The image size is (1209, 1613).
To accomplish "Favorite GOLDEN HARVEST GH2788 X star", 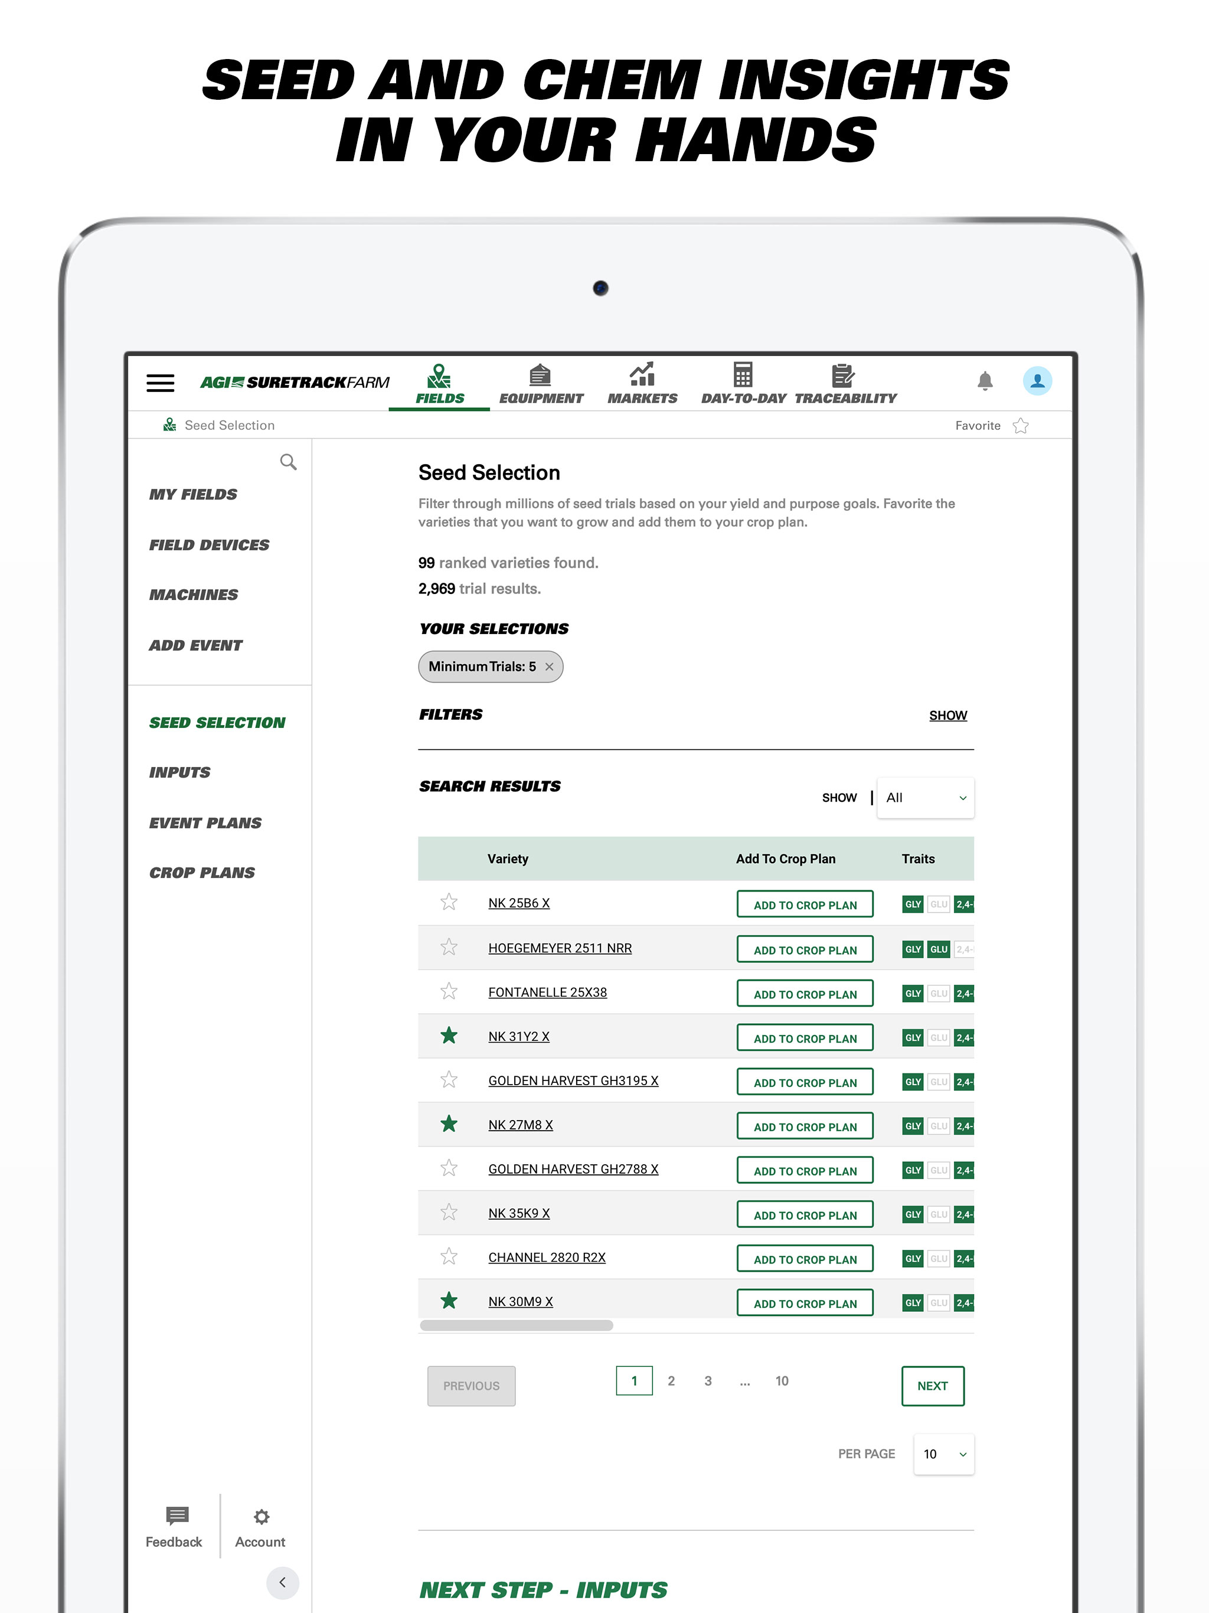I will pyautogui.click(x=449, y=1167).
